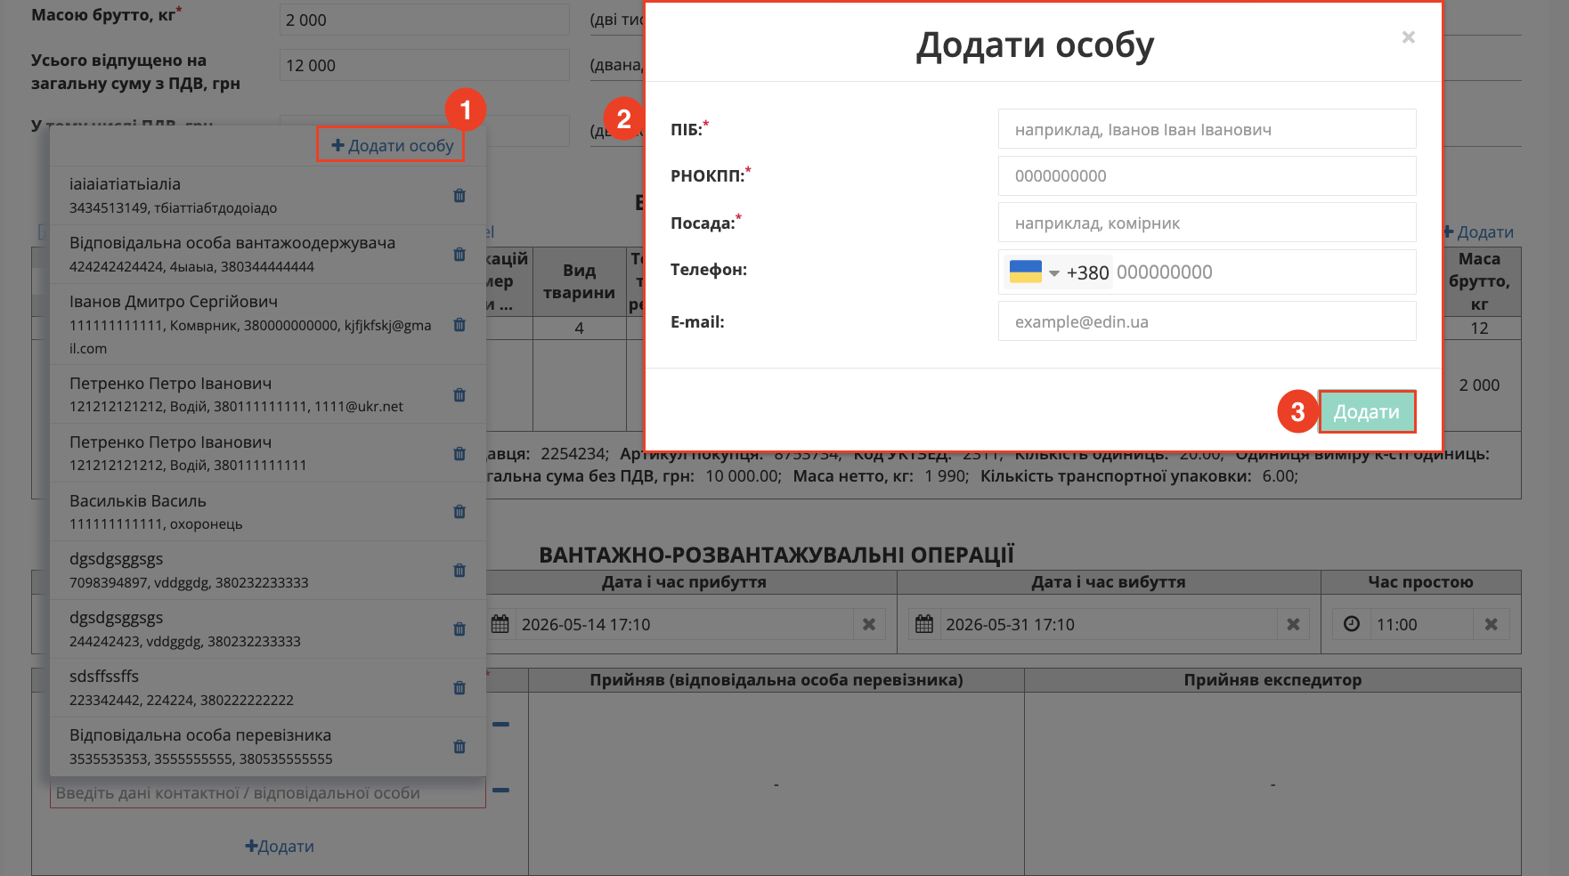
Task: Click arrival date field 2026-05-14 17:10
Action: tap(684, 625)
